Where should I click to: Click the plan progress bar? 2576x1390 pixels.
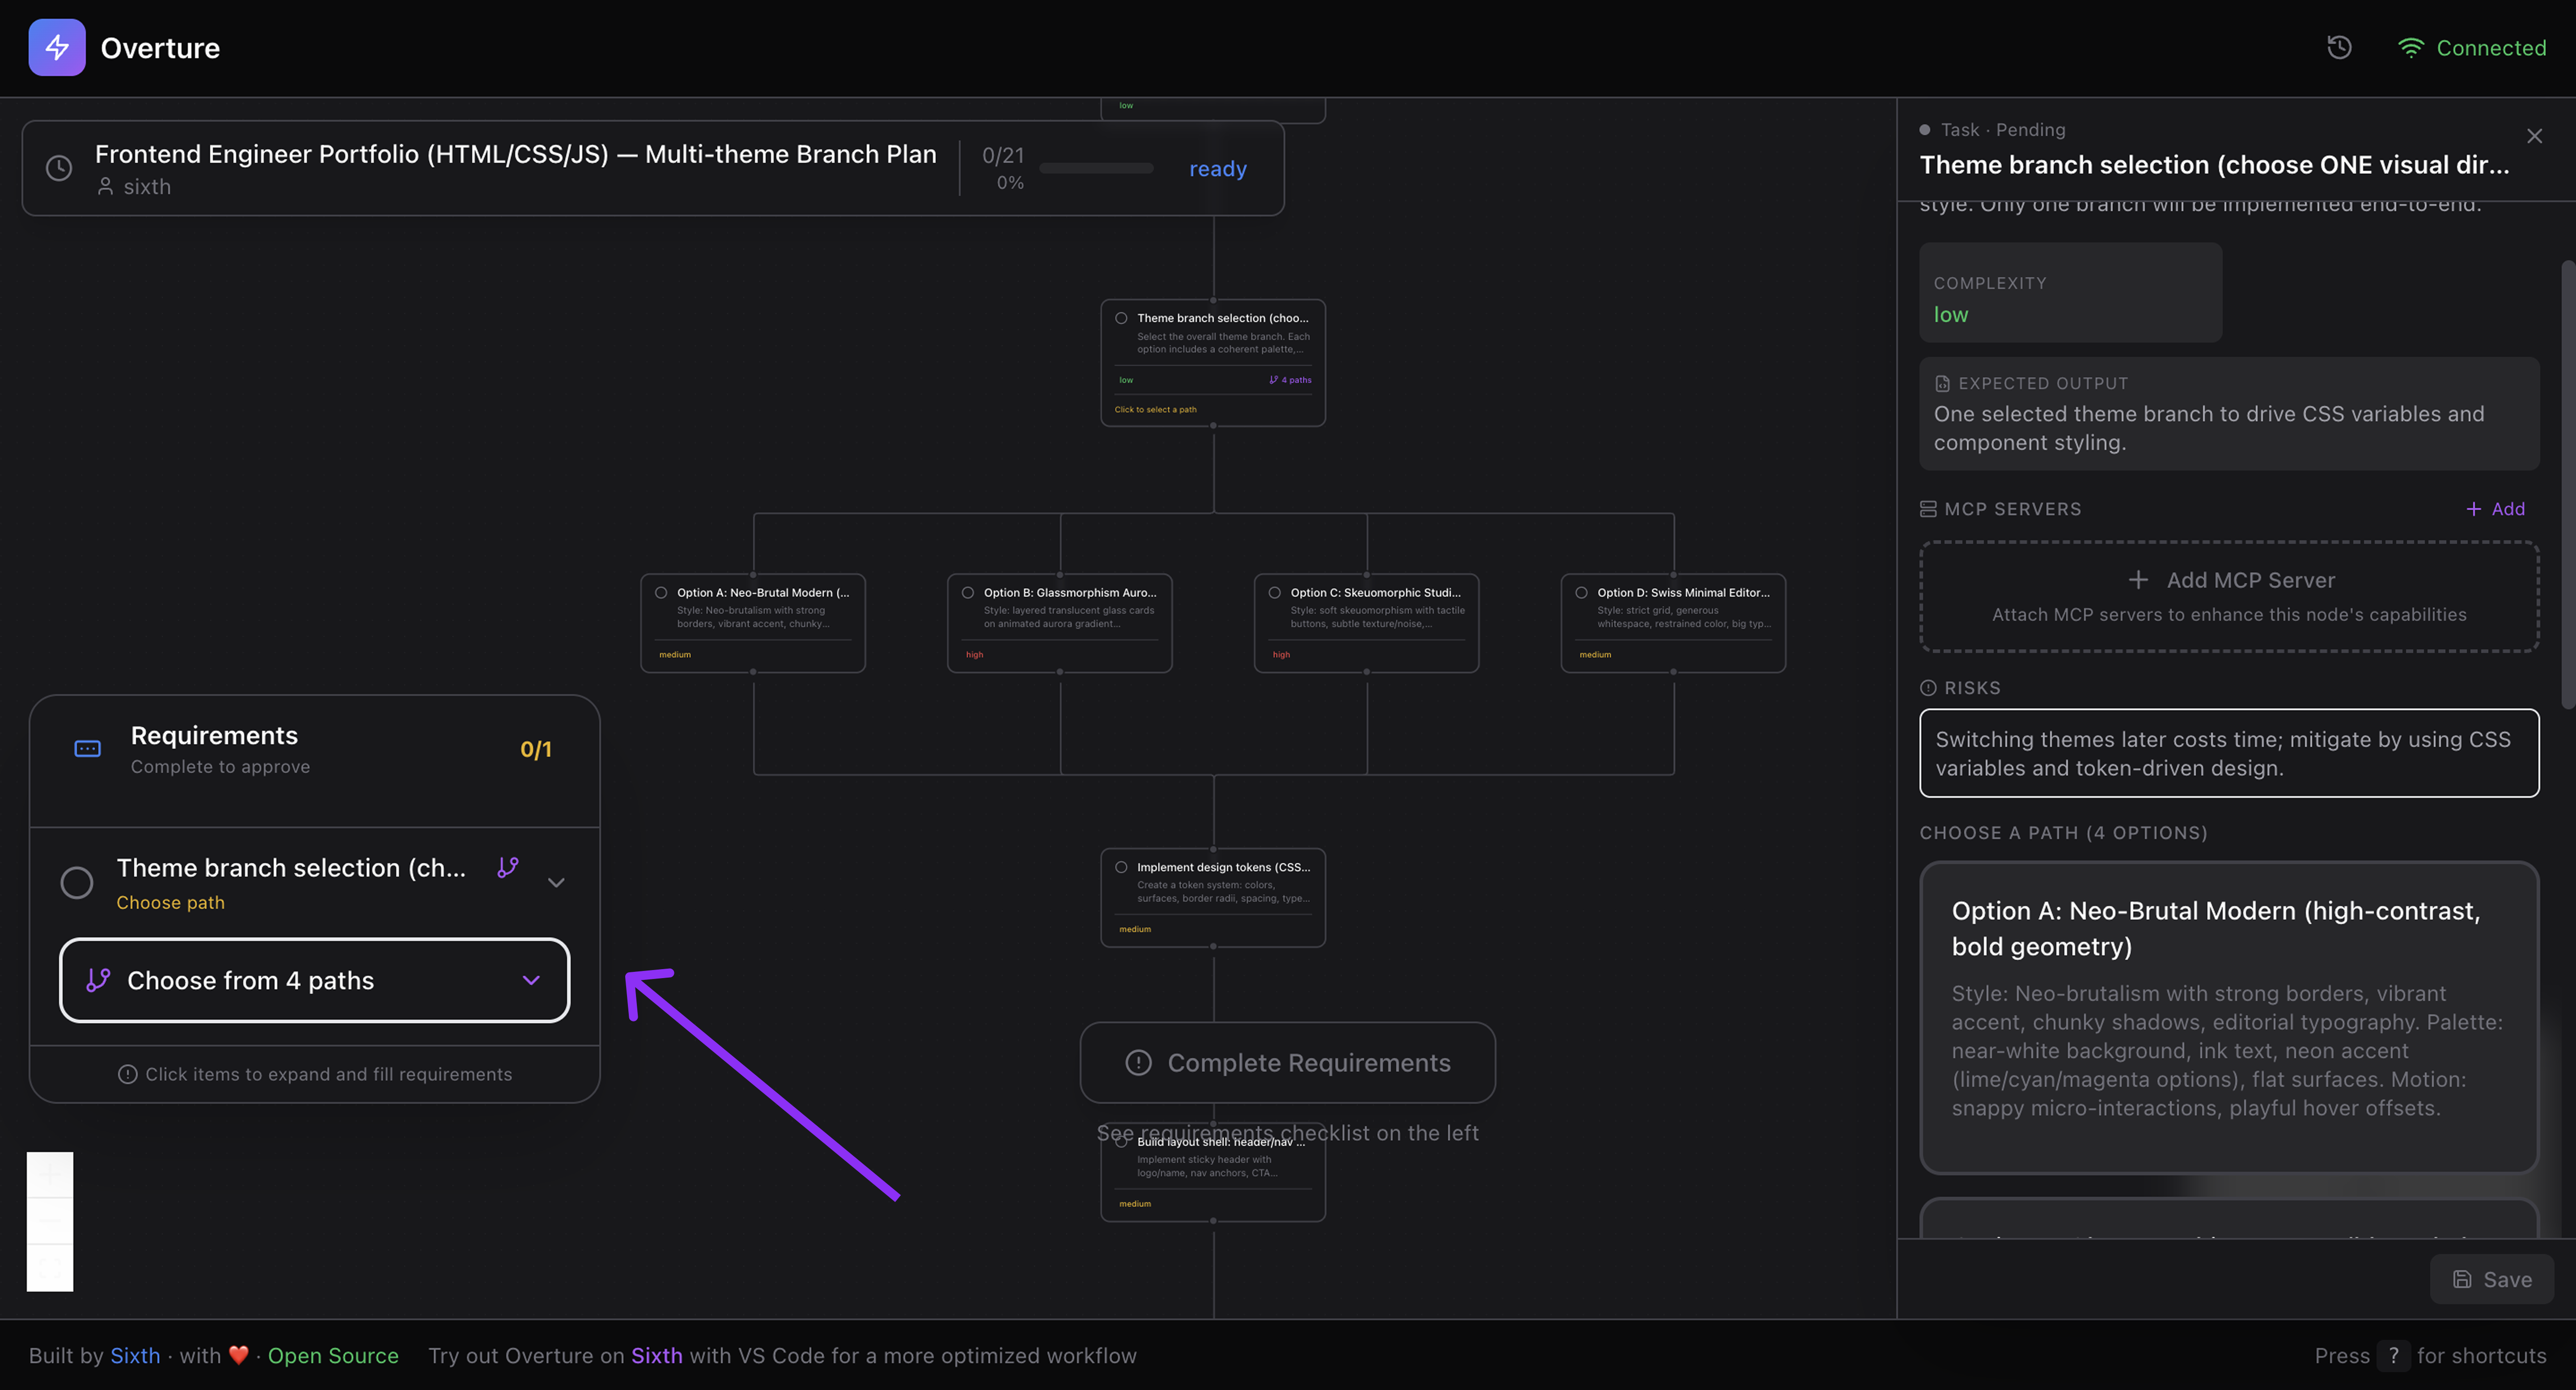coord(1096,168)
